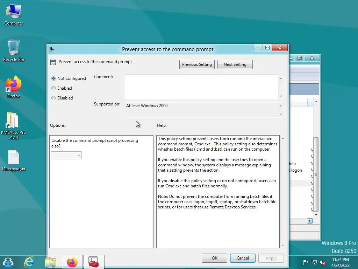358x269 pixels.
Task: Cancel the policy dialog
Action: pyautogui.click(x=243, y=258)
